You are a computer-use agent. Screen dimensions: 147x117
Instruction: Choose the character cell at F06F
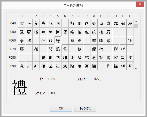coord(130,40)
